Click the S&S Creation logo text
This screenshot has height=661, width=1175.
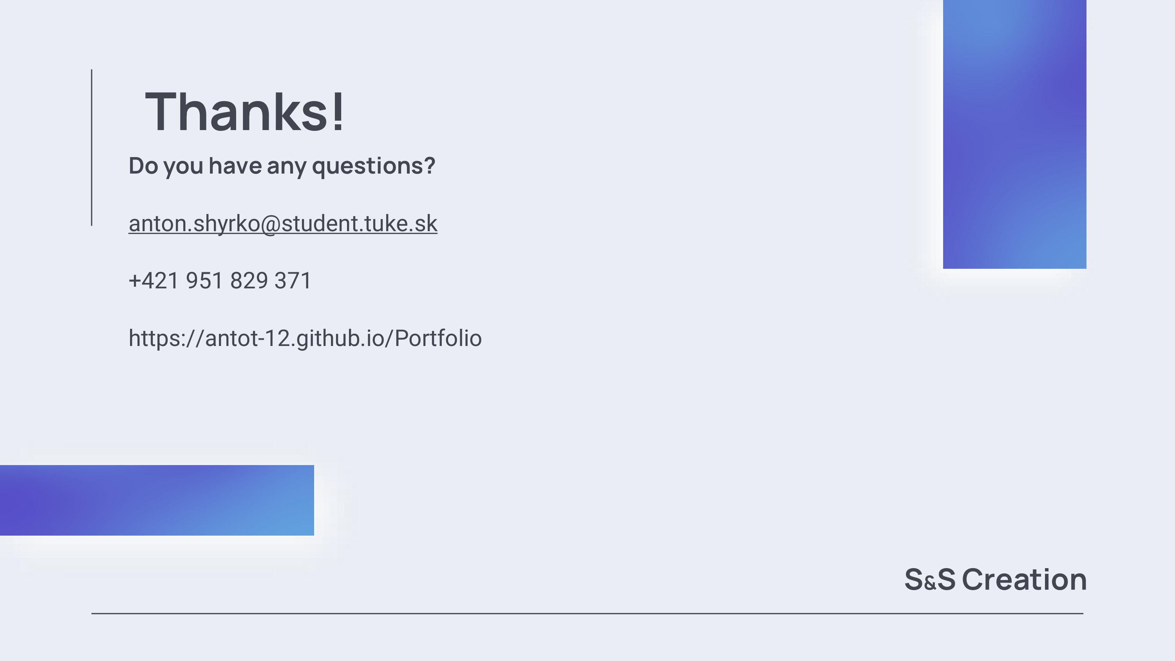996,580
